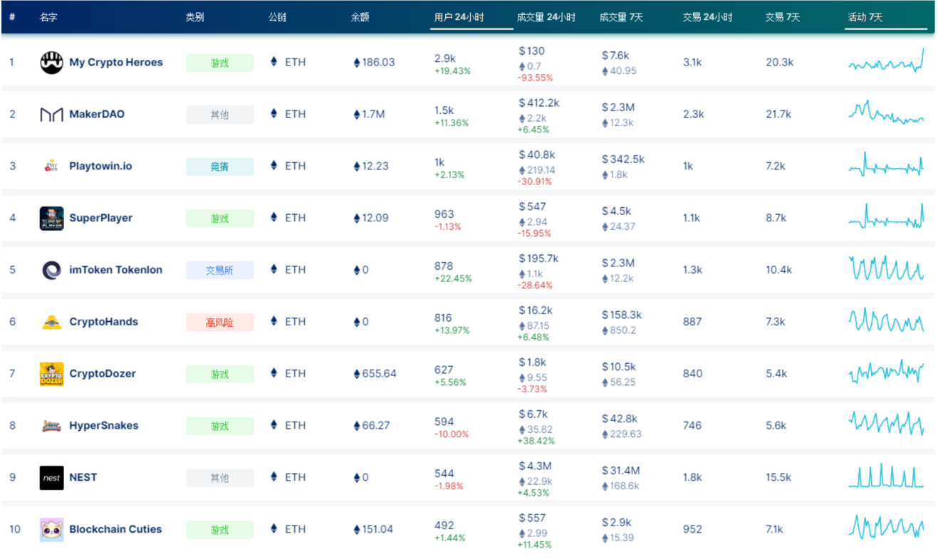Click the 游戏 tag for My Crypto Heroes

(219, 63)
